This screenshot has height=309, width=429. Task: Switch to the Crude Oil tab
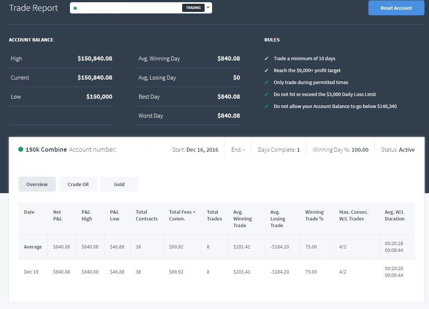78,184
